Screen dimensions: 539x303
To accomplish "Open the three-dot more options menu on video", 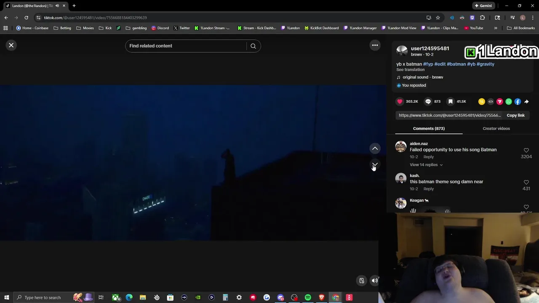I will pos(375,45).
